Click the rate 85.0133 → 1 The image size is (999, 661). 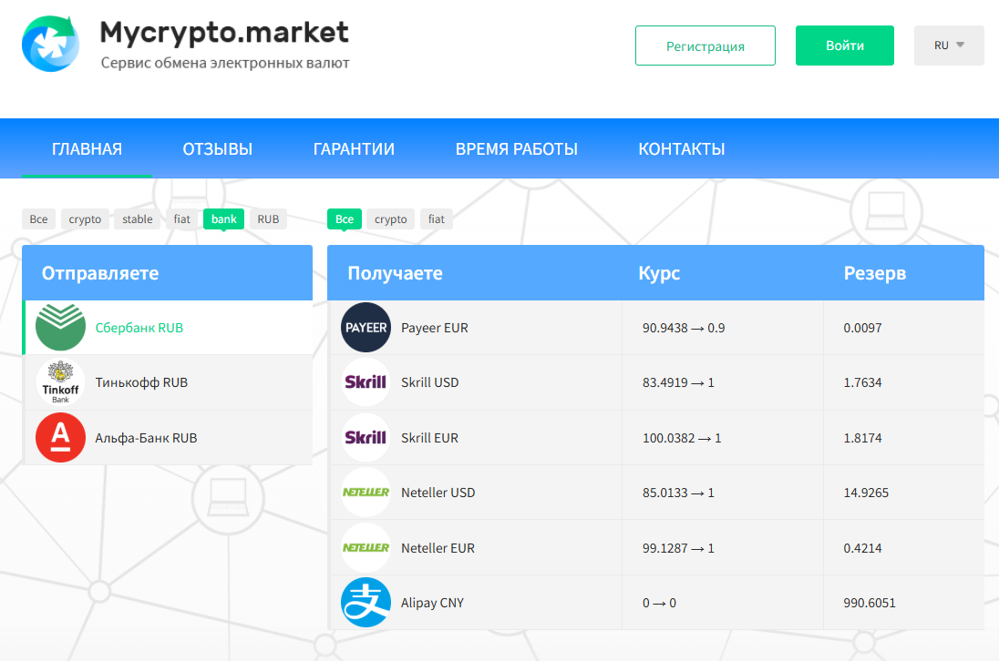click(678, 493)
